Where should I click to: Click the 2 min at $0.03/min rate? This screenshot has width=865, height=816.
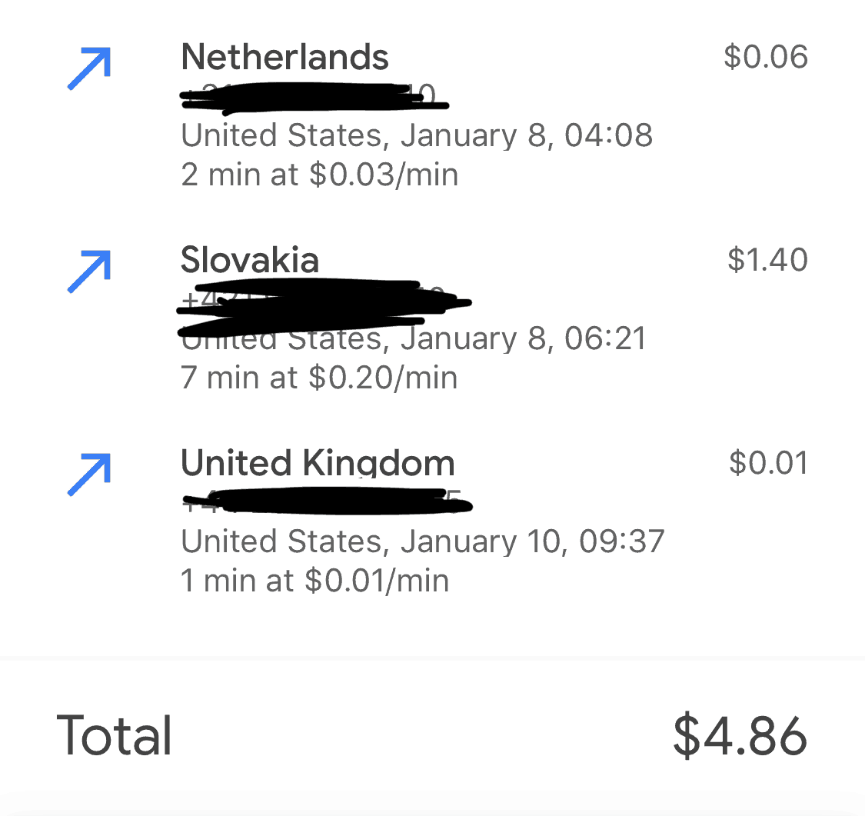click(320, 175)
